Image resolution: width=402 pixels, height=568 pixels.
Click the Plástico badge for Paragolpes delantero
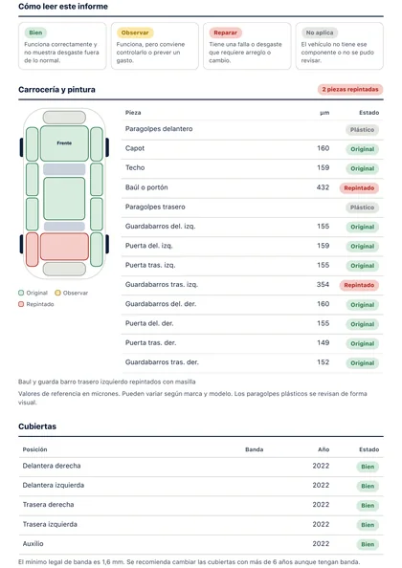click(362, 130)
